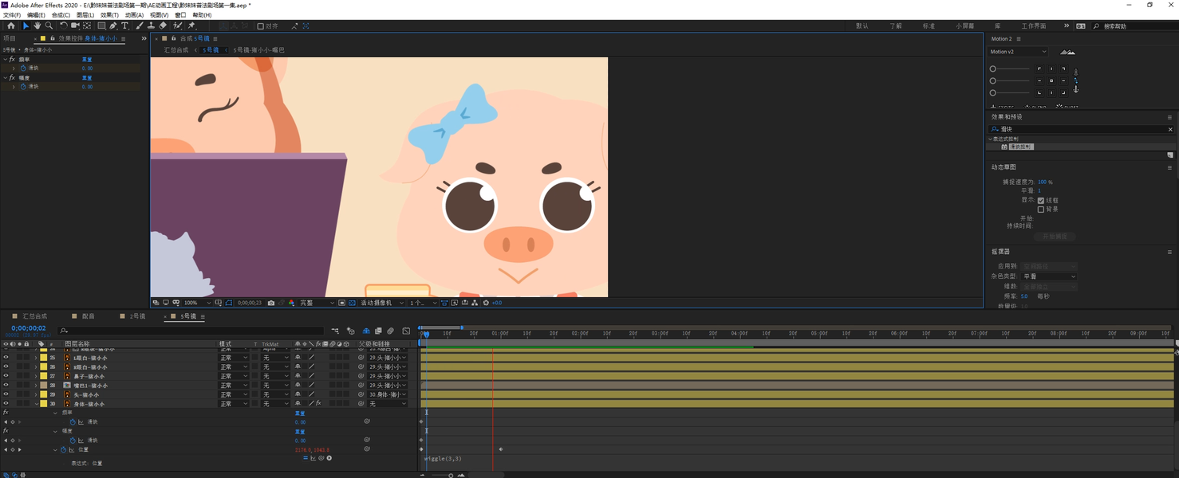
Task: Collapse layer 30 身体-猪小小 properties
Action: [36, 404]
